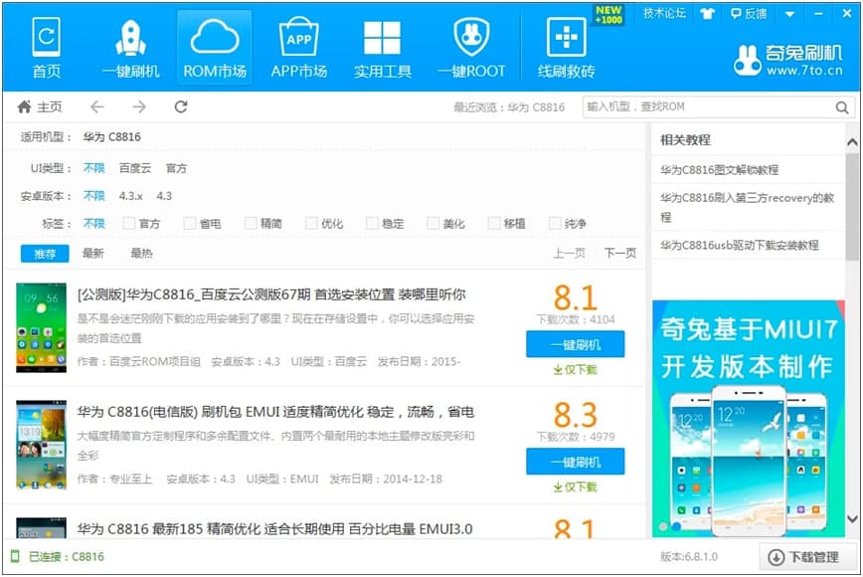Filter UI类型 by 百度云
Screen dimensions: 863x577
point(135,168)
